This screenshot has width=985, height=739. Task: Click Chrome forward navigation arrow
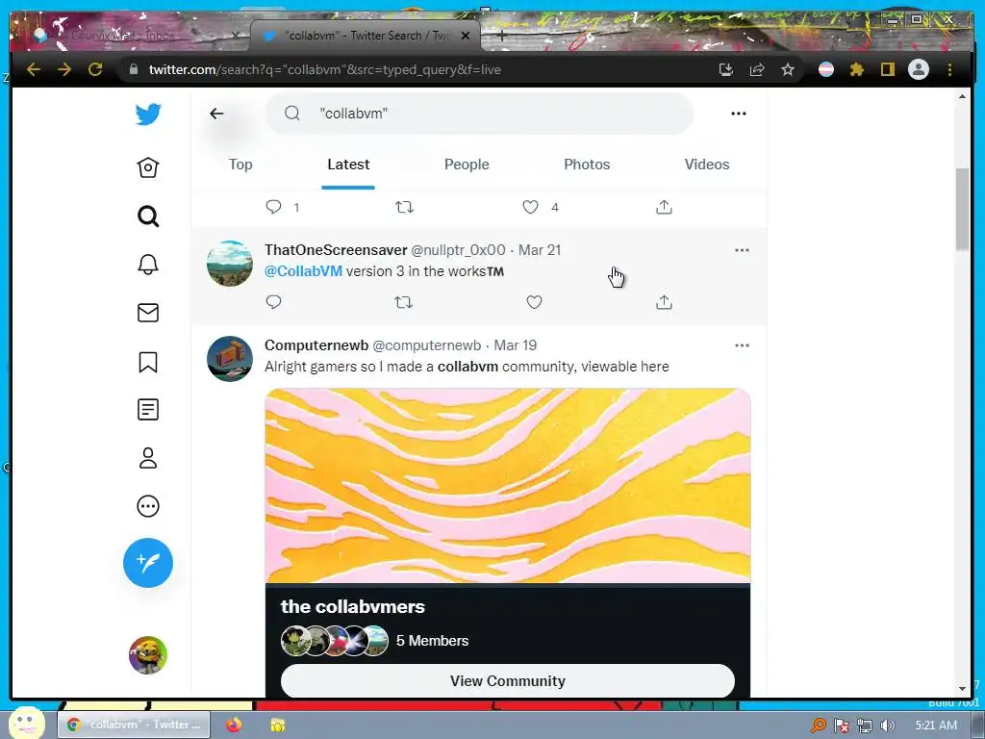click(x=64, y=69)
